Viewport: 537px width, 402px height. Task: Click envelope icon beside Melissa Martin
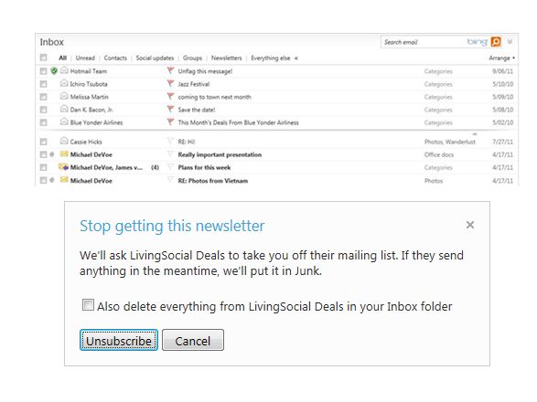coord(64,96)
